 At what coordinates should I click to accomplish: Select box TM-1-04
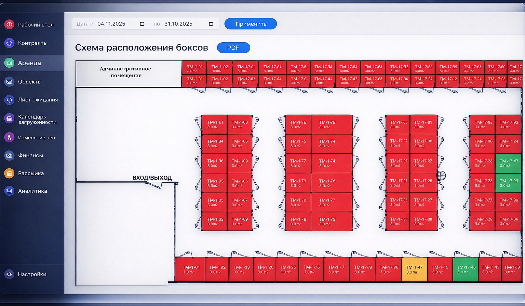click(215, 143)
